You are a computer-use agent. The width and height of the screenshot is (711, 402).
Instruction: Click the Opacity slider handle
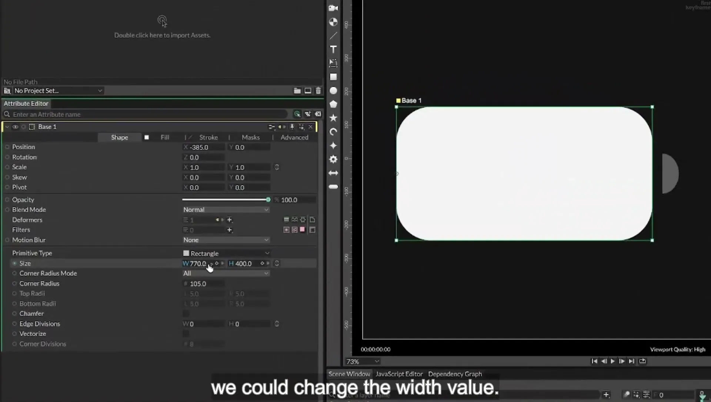tap(268, 200)
